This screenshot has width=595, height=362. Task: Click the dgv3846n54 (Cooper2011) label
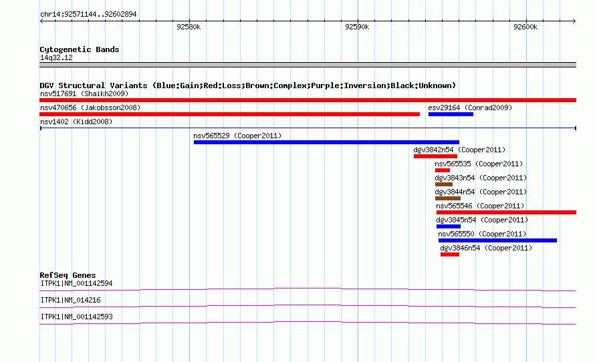point(486,248)
